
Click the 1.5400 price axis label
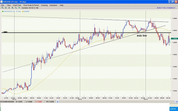[175, 79]
